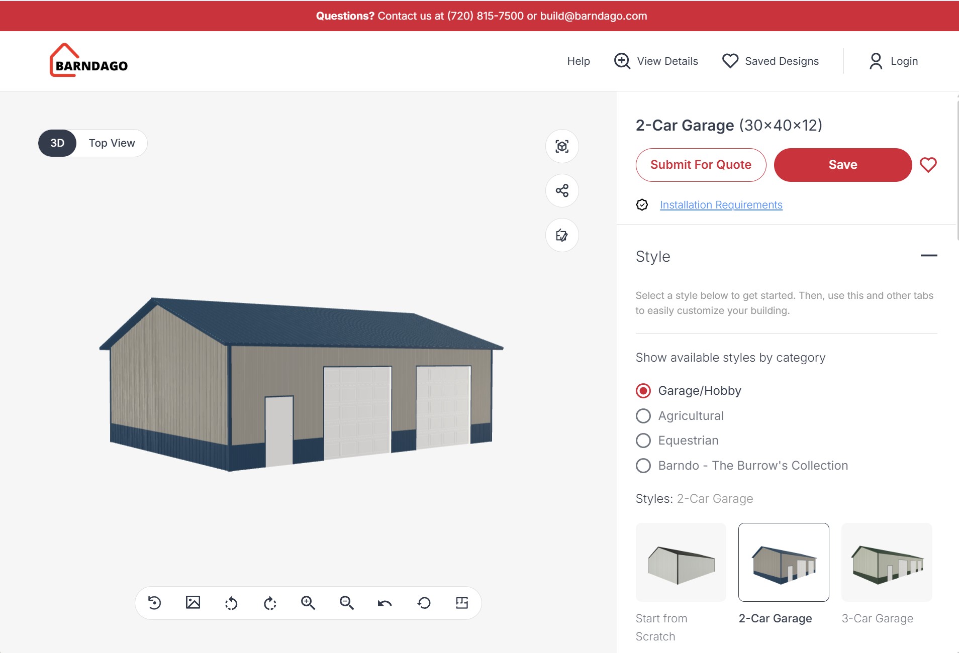Click the verified badge icon beside Installation Requirements
The height and width of the screenshot is (653, 959).
[x=642, y=204]
